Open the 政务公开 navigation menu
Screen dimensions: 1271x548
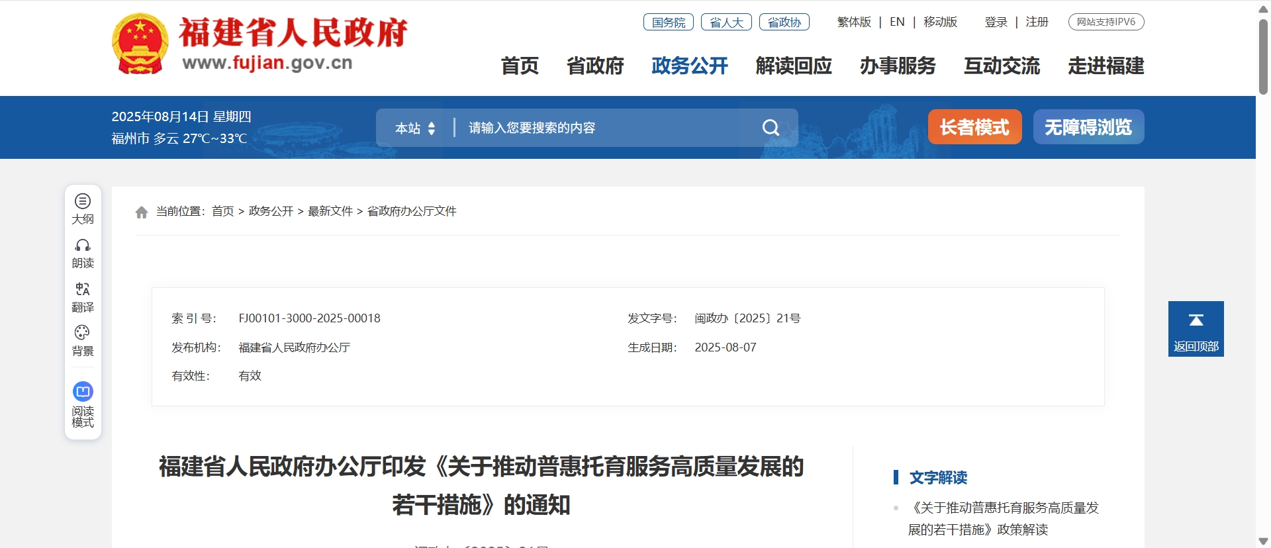click(689, 66)
